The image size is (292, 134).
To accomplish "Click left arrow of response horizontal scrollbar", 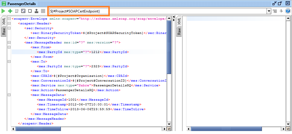I will [x=189, y=129].
